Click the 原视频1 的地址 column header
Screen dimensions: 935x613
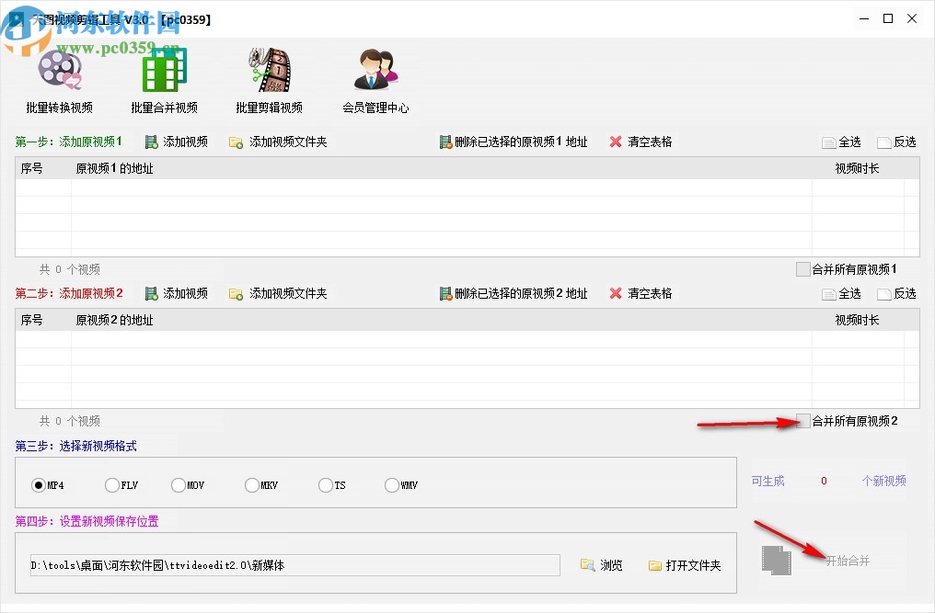441,168
